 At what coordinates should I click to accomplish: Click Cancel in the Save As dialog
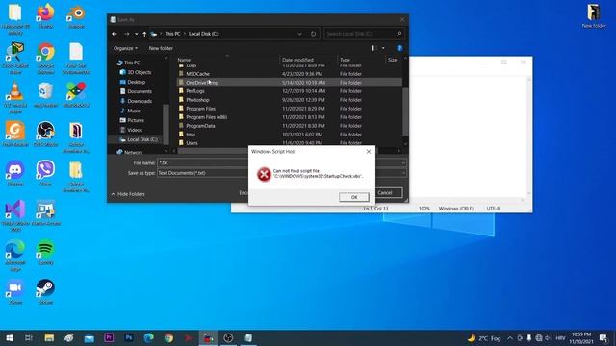[385, 192]
